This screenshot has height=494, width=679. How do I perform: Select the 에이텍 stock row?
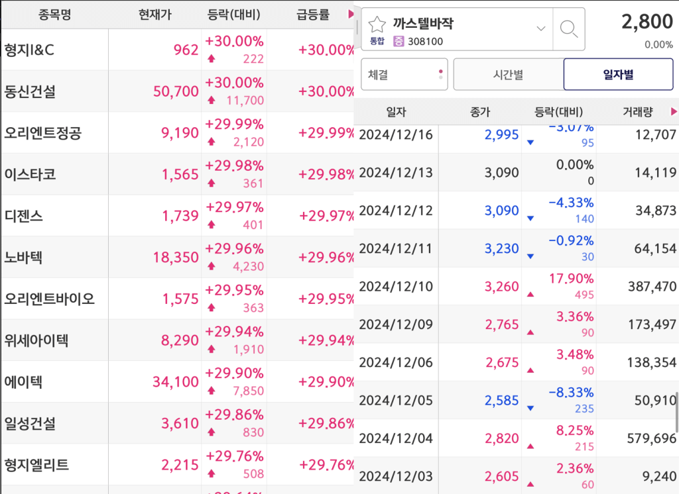pos(178,382)
